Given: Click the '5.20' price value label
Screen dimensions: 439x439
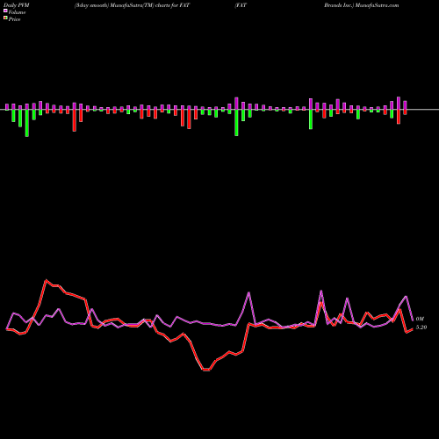Looking at the screenshot, I should click(421, 327).
